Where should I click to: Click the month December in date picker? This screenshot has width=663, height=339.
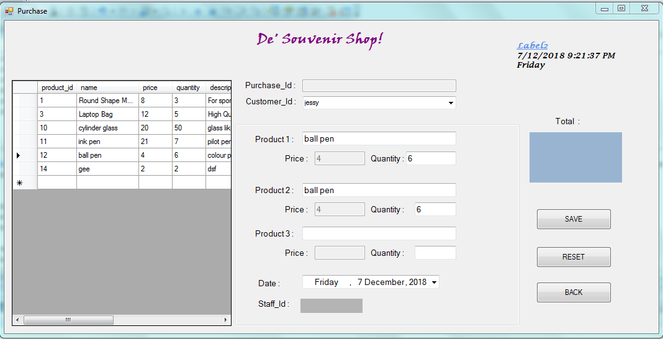pyautogui.click(x=384, y=282)
